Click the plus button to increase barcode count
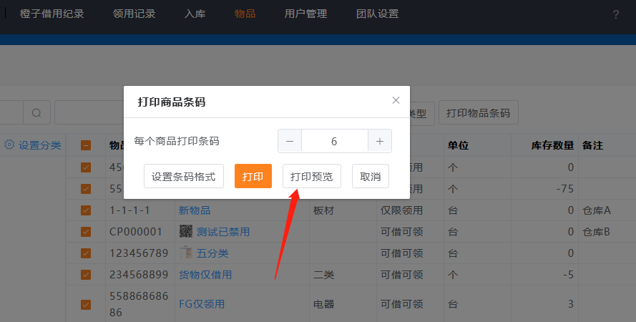Screen dimensions: 636x322 [x=379, y=141]
